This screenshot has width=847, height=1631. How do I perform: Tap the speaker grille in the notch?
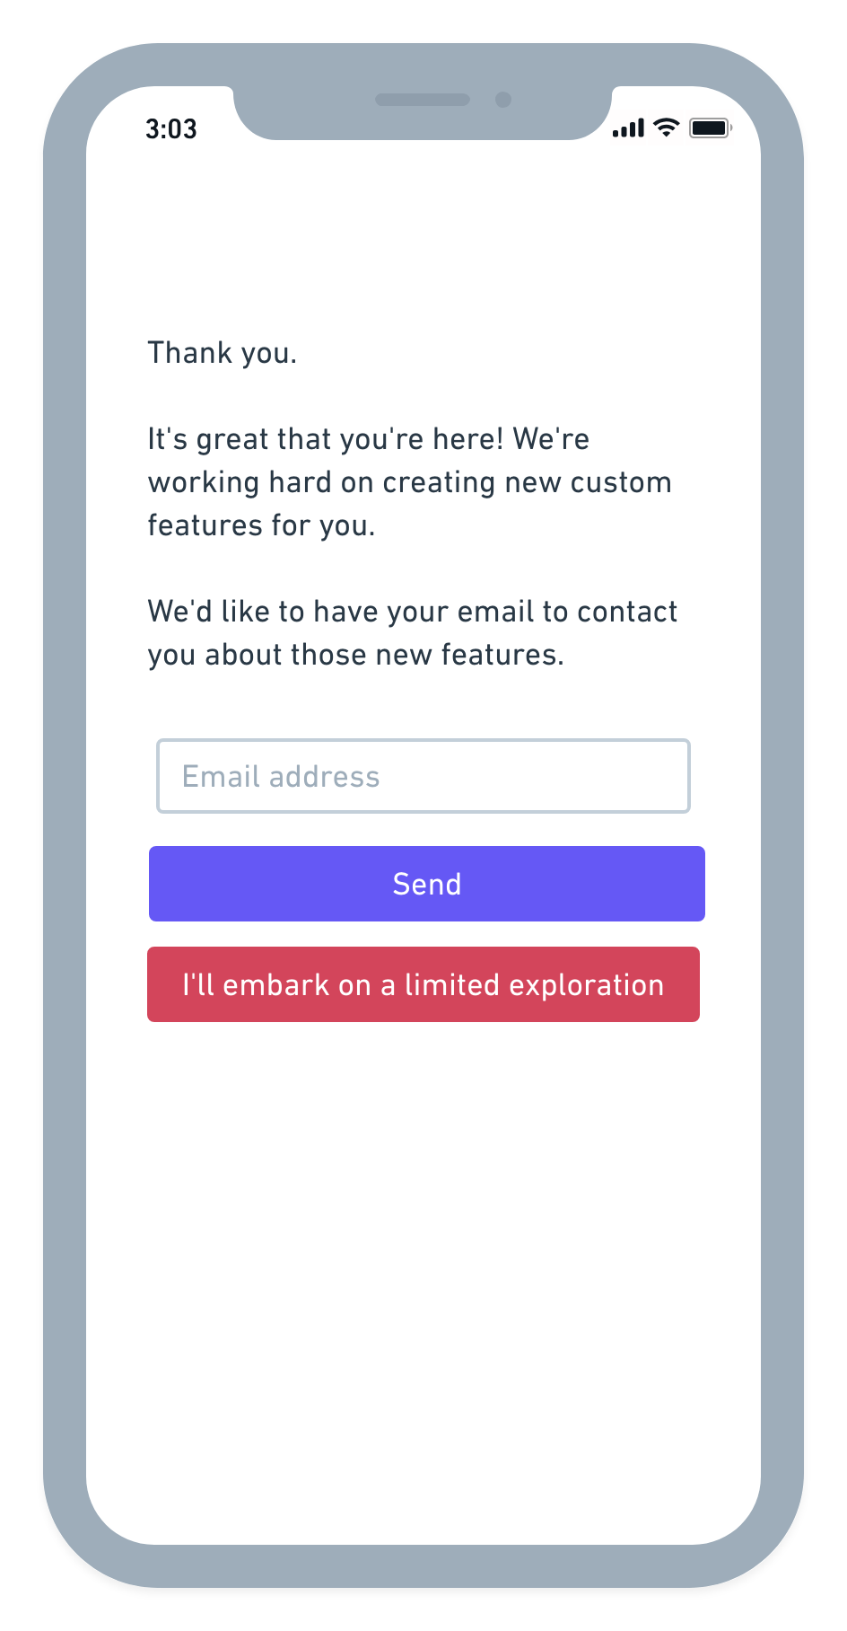[423, 100]
